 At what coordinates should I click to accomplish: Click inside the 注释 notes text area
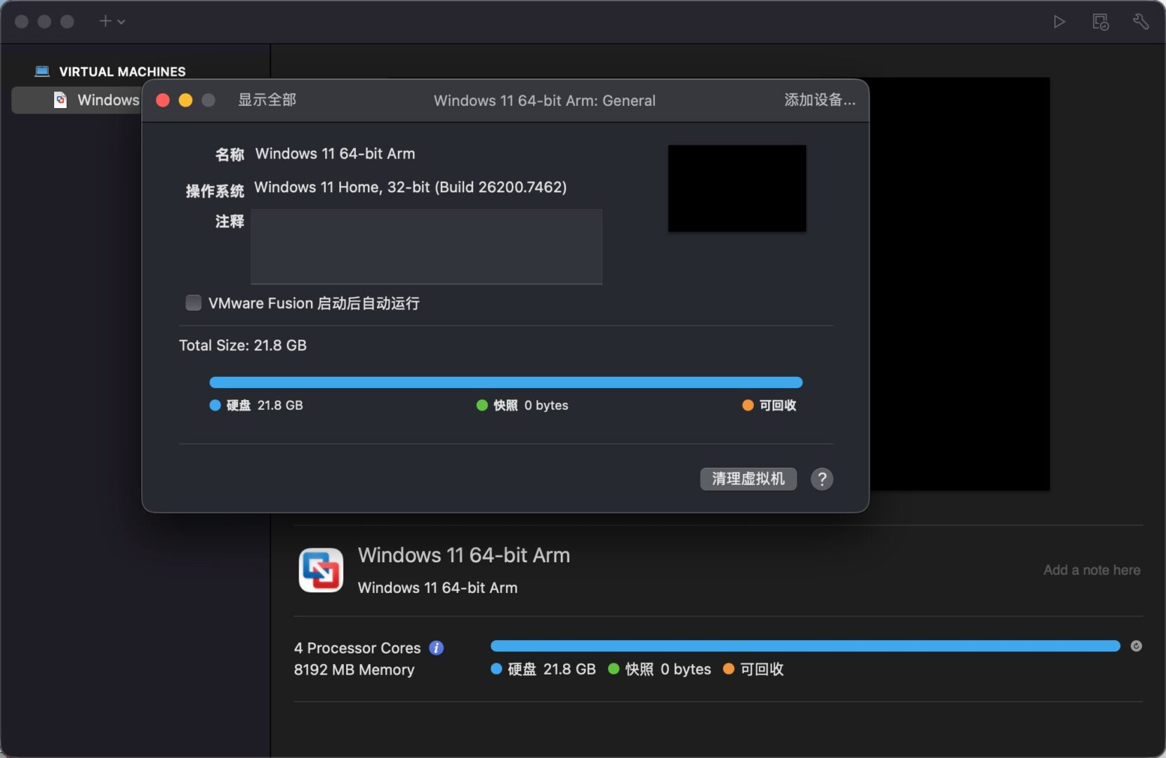coord(426,246)
